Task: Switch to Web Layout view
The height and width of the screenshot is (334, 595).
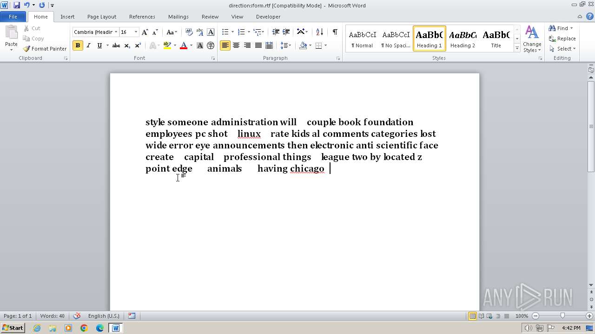Action: (489, 316)
